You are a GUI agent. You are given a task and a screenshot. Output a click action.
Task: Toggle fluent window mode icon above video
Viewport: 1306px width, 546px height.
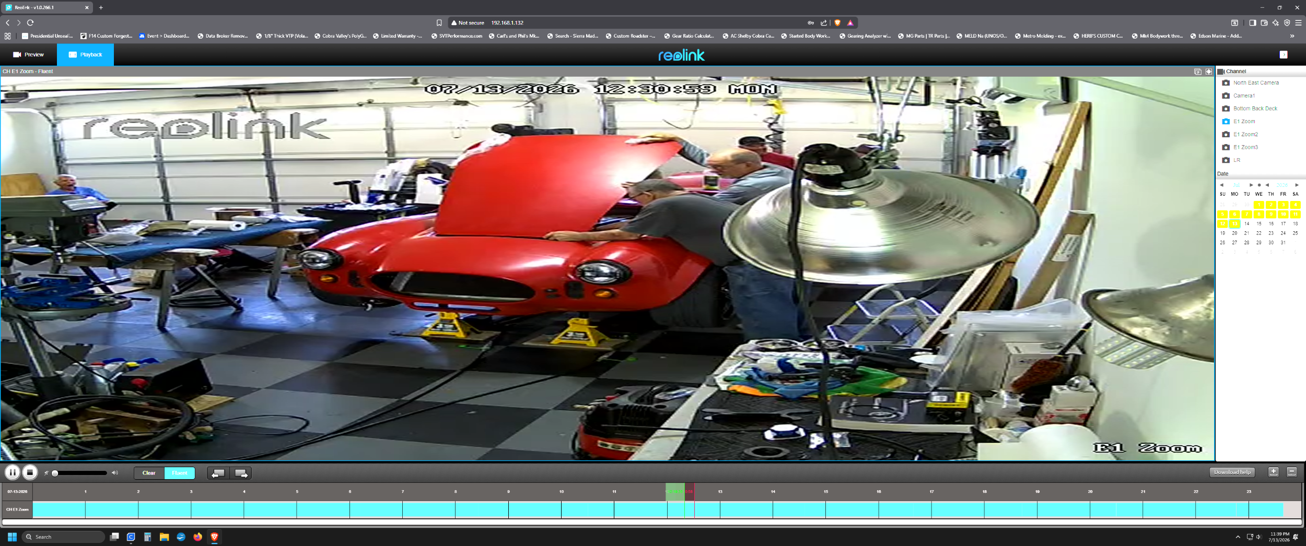[x=1198, y=72]
